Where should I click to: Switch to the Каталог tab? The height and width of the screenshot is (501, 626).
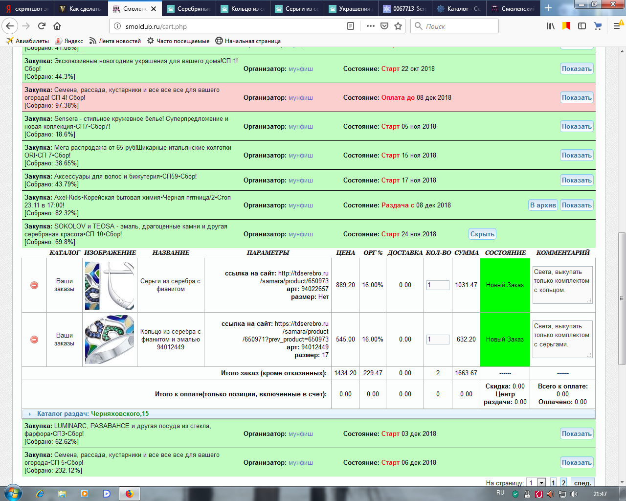coord(459,9)
